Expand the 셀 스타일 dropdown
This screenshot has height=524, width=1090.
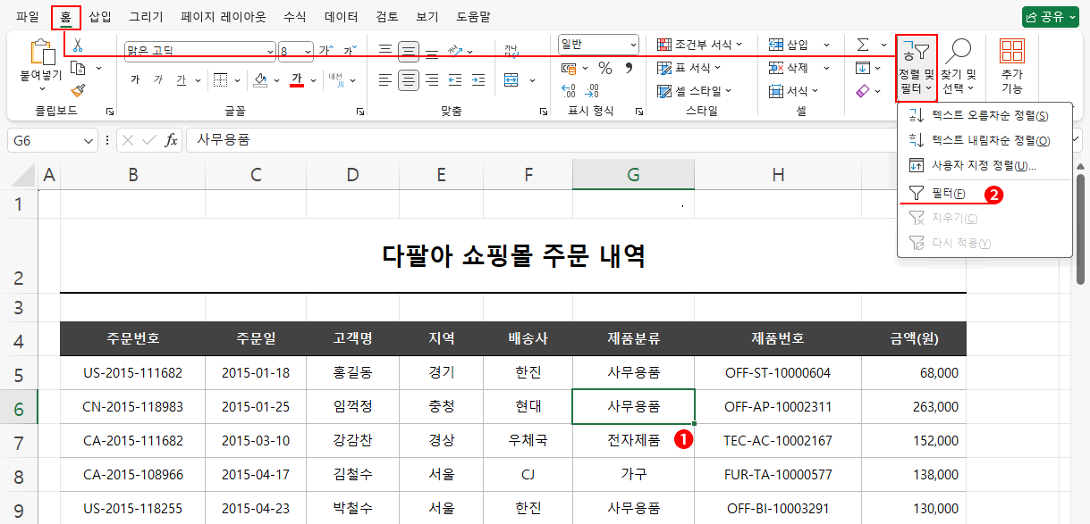click(728, 91)
